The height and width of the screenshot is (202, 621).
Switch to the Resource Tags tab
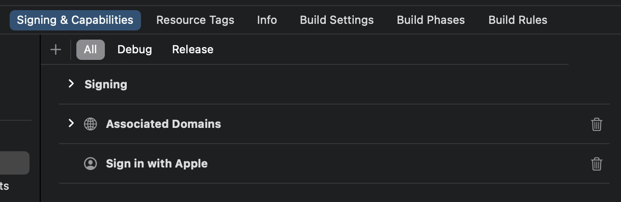point(195,20)
